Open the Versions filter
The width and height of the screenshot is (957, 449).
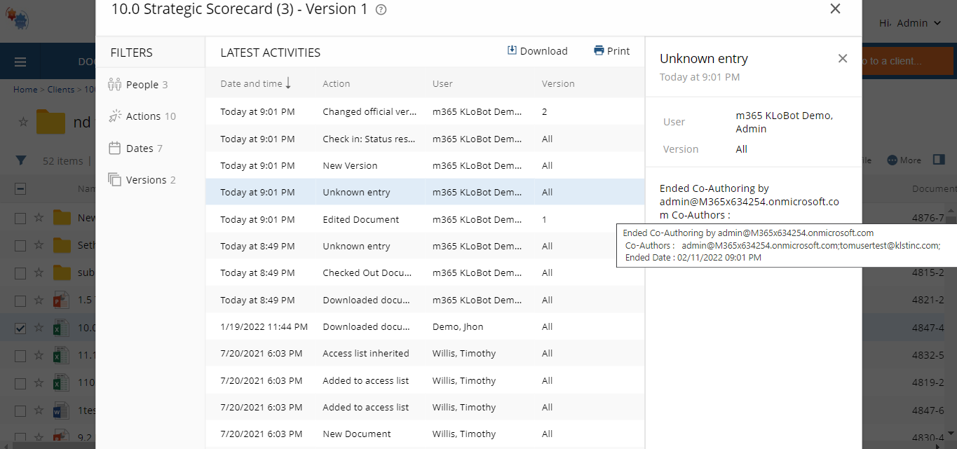coord(142,180)
